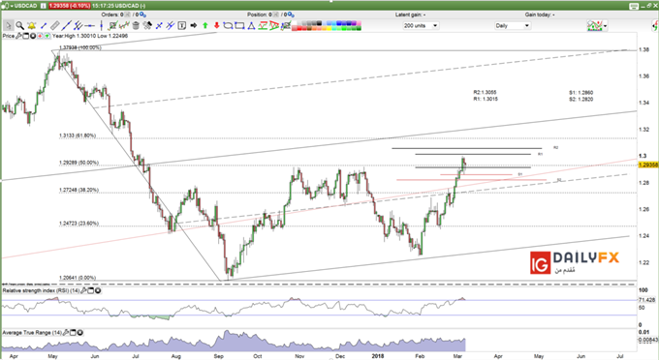Click the Orders settings gear icon
The image size is (659, 360).
(x=142, y=15)
